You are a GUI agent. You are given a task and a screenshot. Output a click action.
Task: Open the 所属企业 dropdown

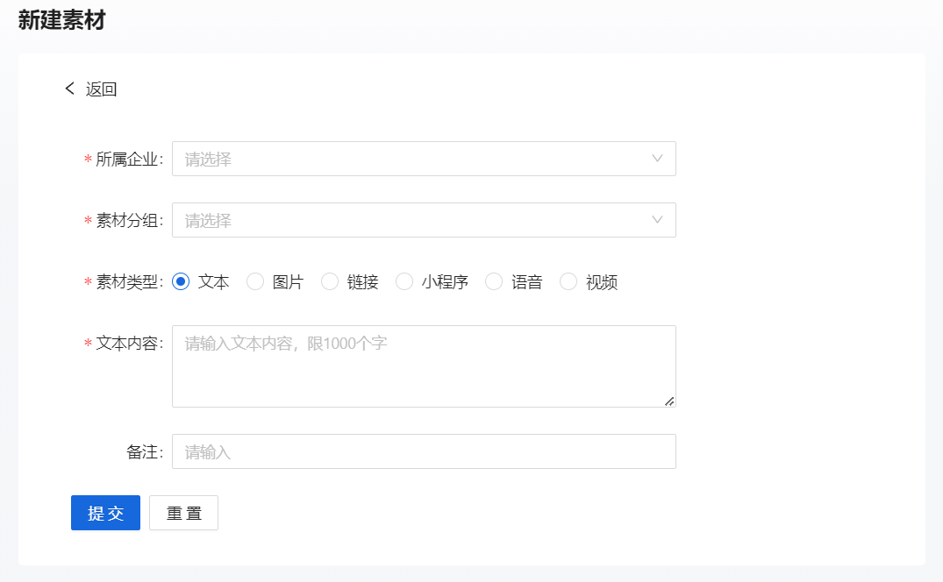coord(424,159)
